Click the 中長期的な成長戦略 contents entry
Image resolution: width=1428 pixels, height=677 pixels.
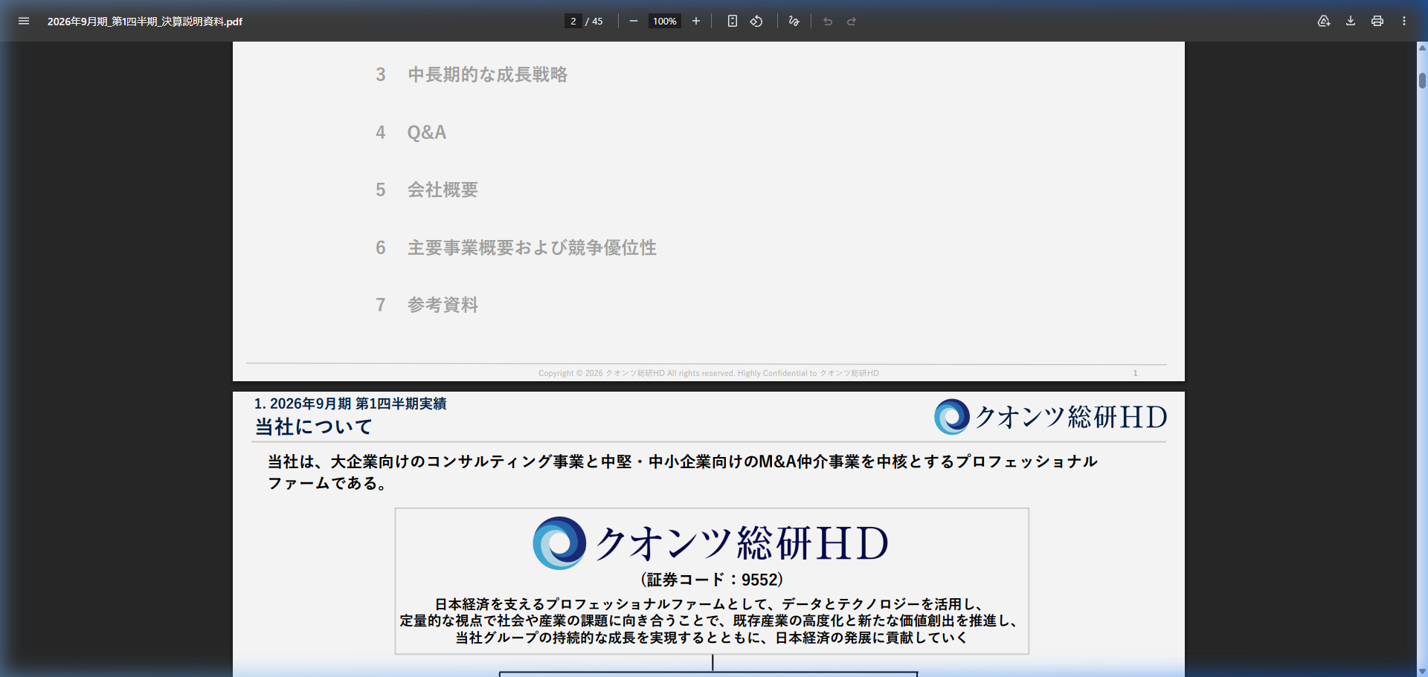pos(487,74)
